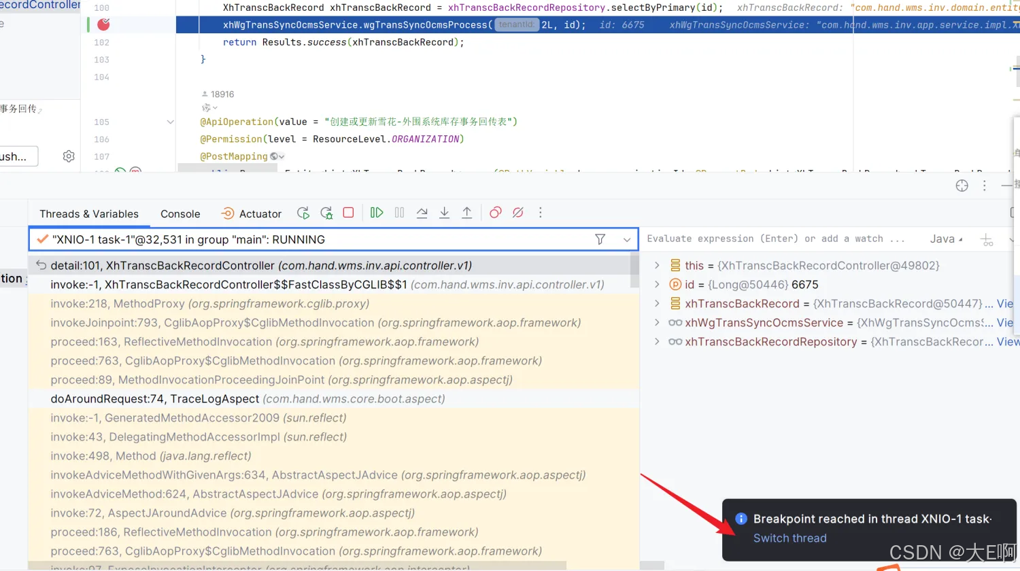Expand the xhTranscBackRecord variable node
Image resolution: width=1020 pixels, height=571 pixels.
657,304
